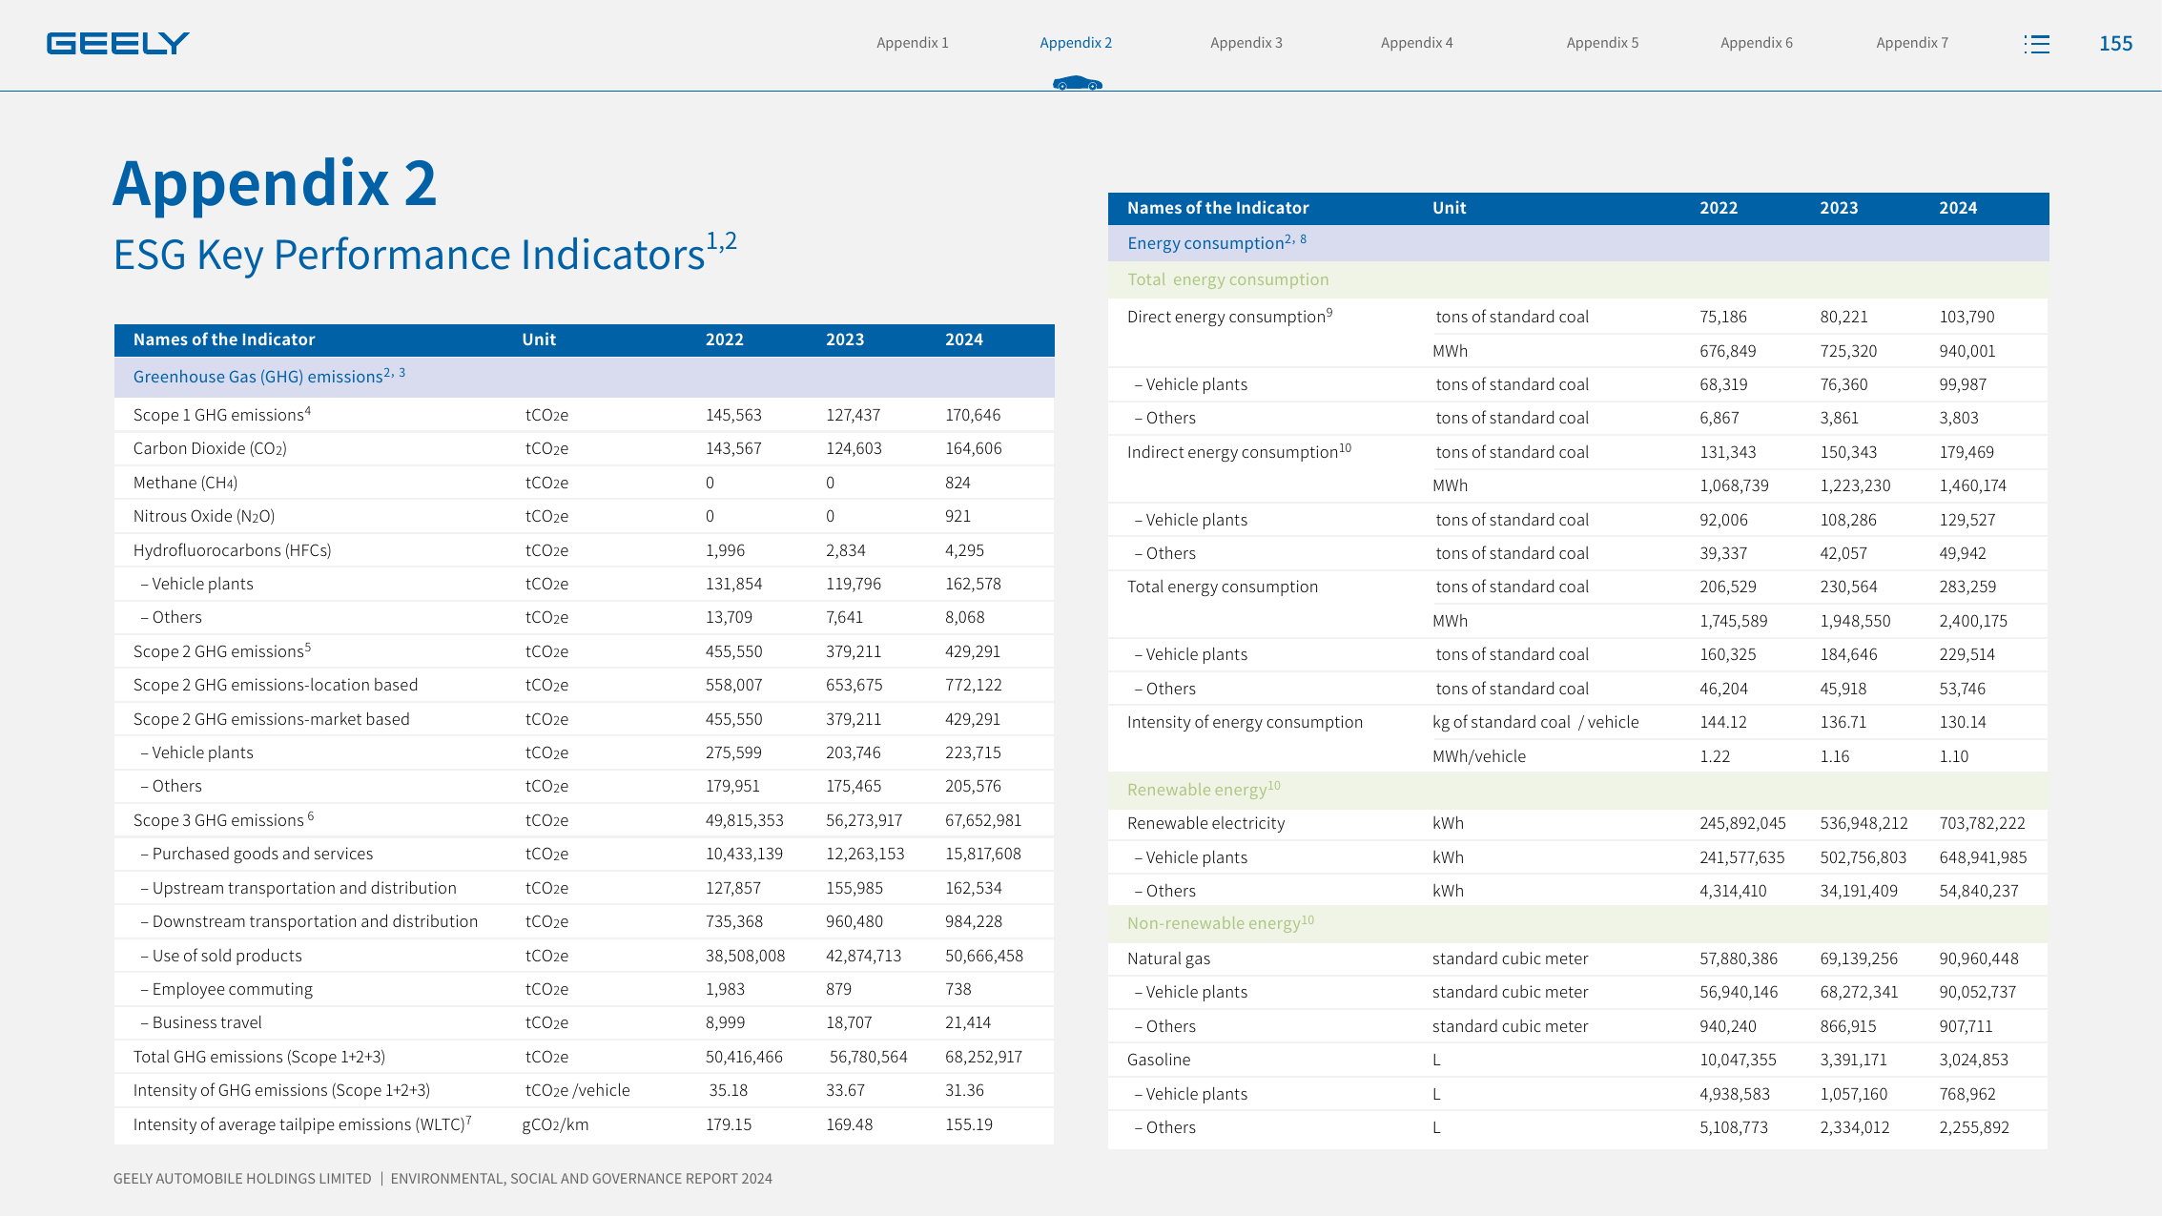Screen dimensions: 2162x1216
Task: Click 'Scope 1 GHG emissions' row label
Action: click(221, 415)
